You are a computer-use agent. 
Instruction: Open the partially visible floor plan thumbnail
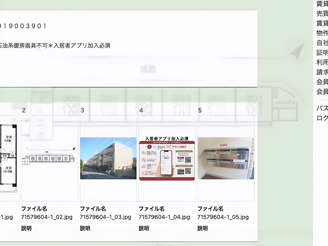click(9, 158)
